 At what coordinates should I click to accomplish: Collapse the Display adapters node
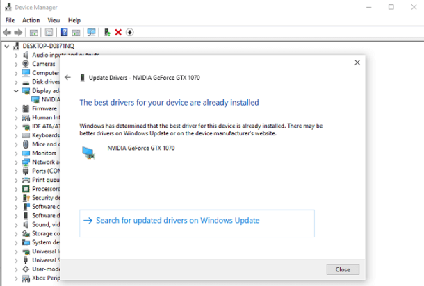[16, 91]
